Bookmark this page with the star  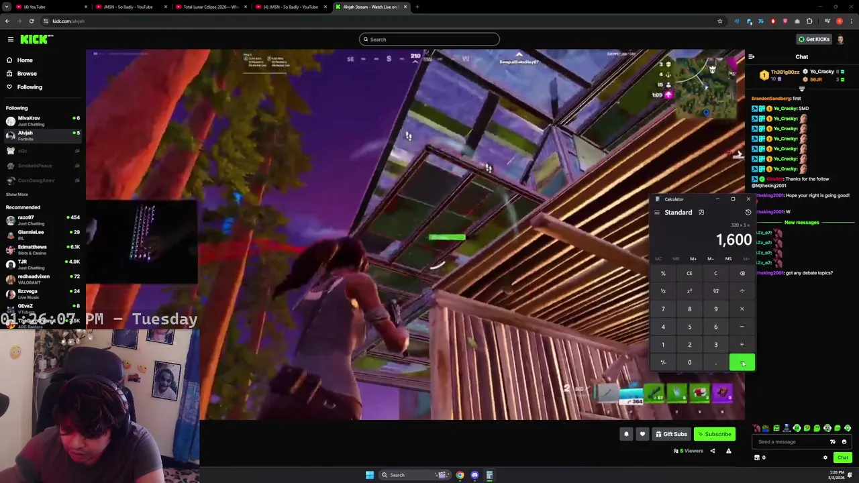[720, 21]
